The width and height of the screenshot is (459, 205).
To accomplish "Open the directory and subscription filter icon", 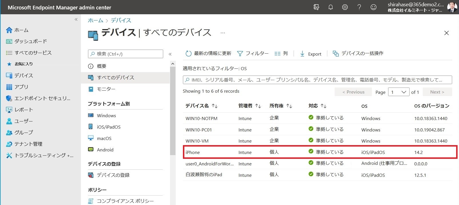I will (316, 7).
